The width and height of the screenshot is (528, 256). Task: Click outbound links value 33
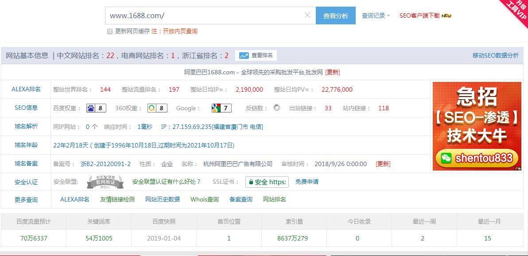(328, 108)
